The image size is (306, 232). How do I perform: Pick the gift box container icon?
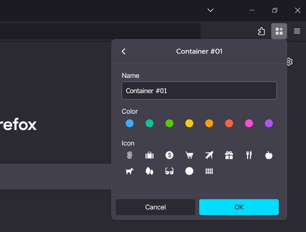click(x=229, y=155)
